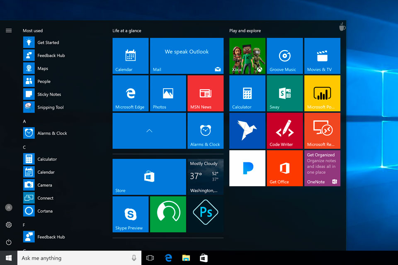Open the Microsoft Remote Desktop tile
398x265 pixels.
pos(323,131)
